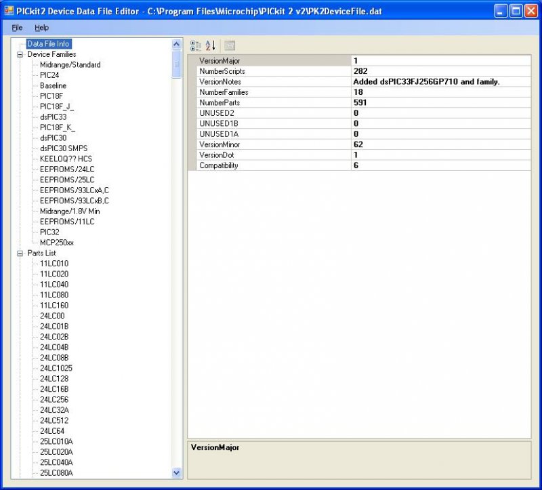Edit the VersionNotes value field
The height and width of the screenshot is (490, 542).
[441, 82]
